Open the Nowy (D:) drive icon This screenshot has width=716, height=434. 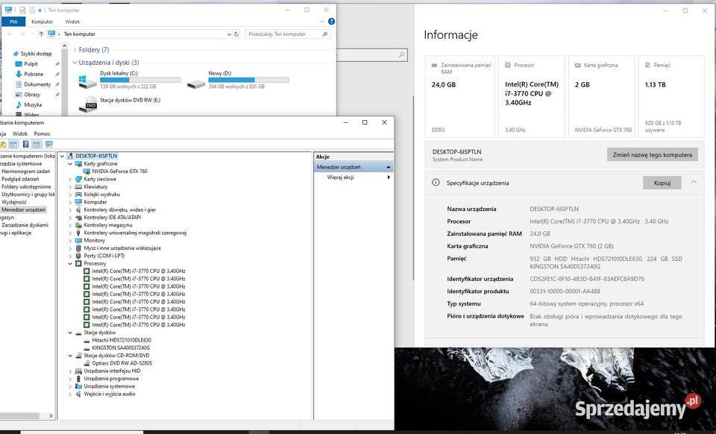point(196,81)
